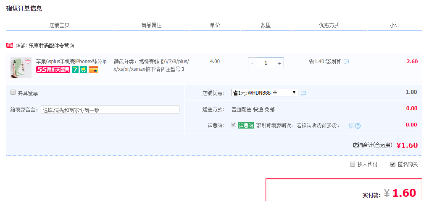Viewport: 429px width, 201px height.
Task: Open the 苹果6splus手机壳 product title link
Action: pyautogui.click(x=74, y=61)
